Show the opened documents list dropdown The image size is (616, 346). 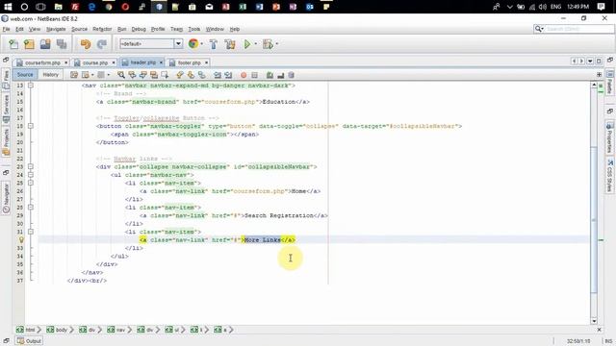(590, 62)
